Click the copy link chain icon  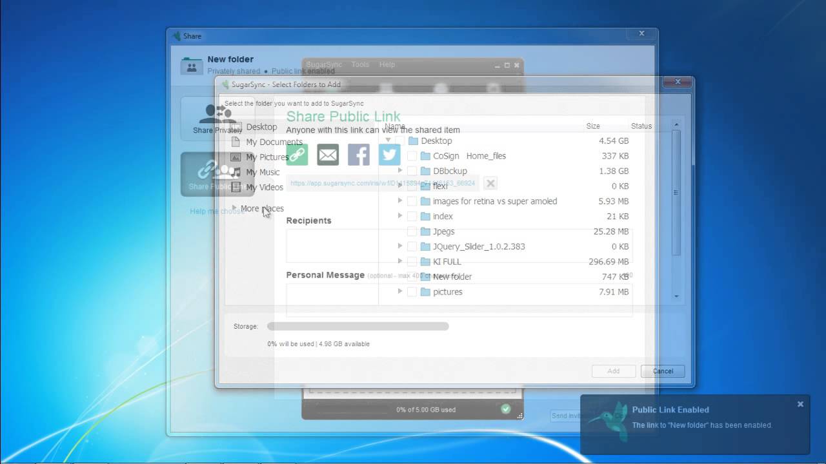(297, 155)
